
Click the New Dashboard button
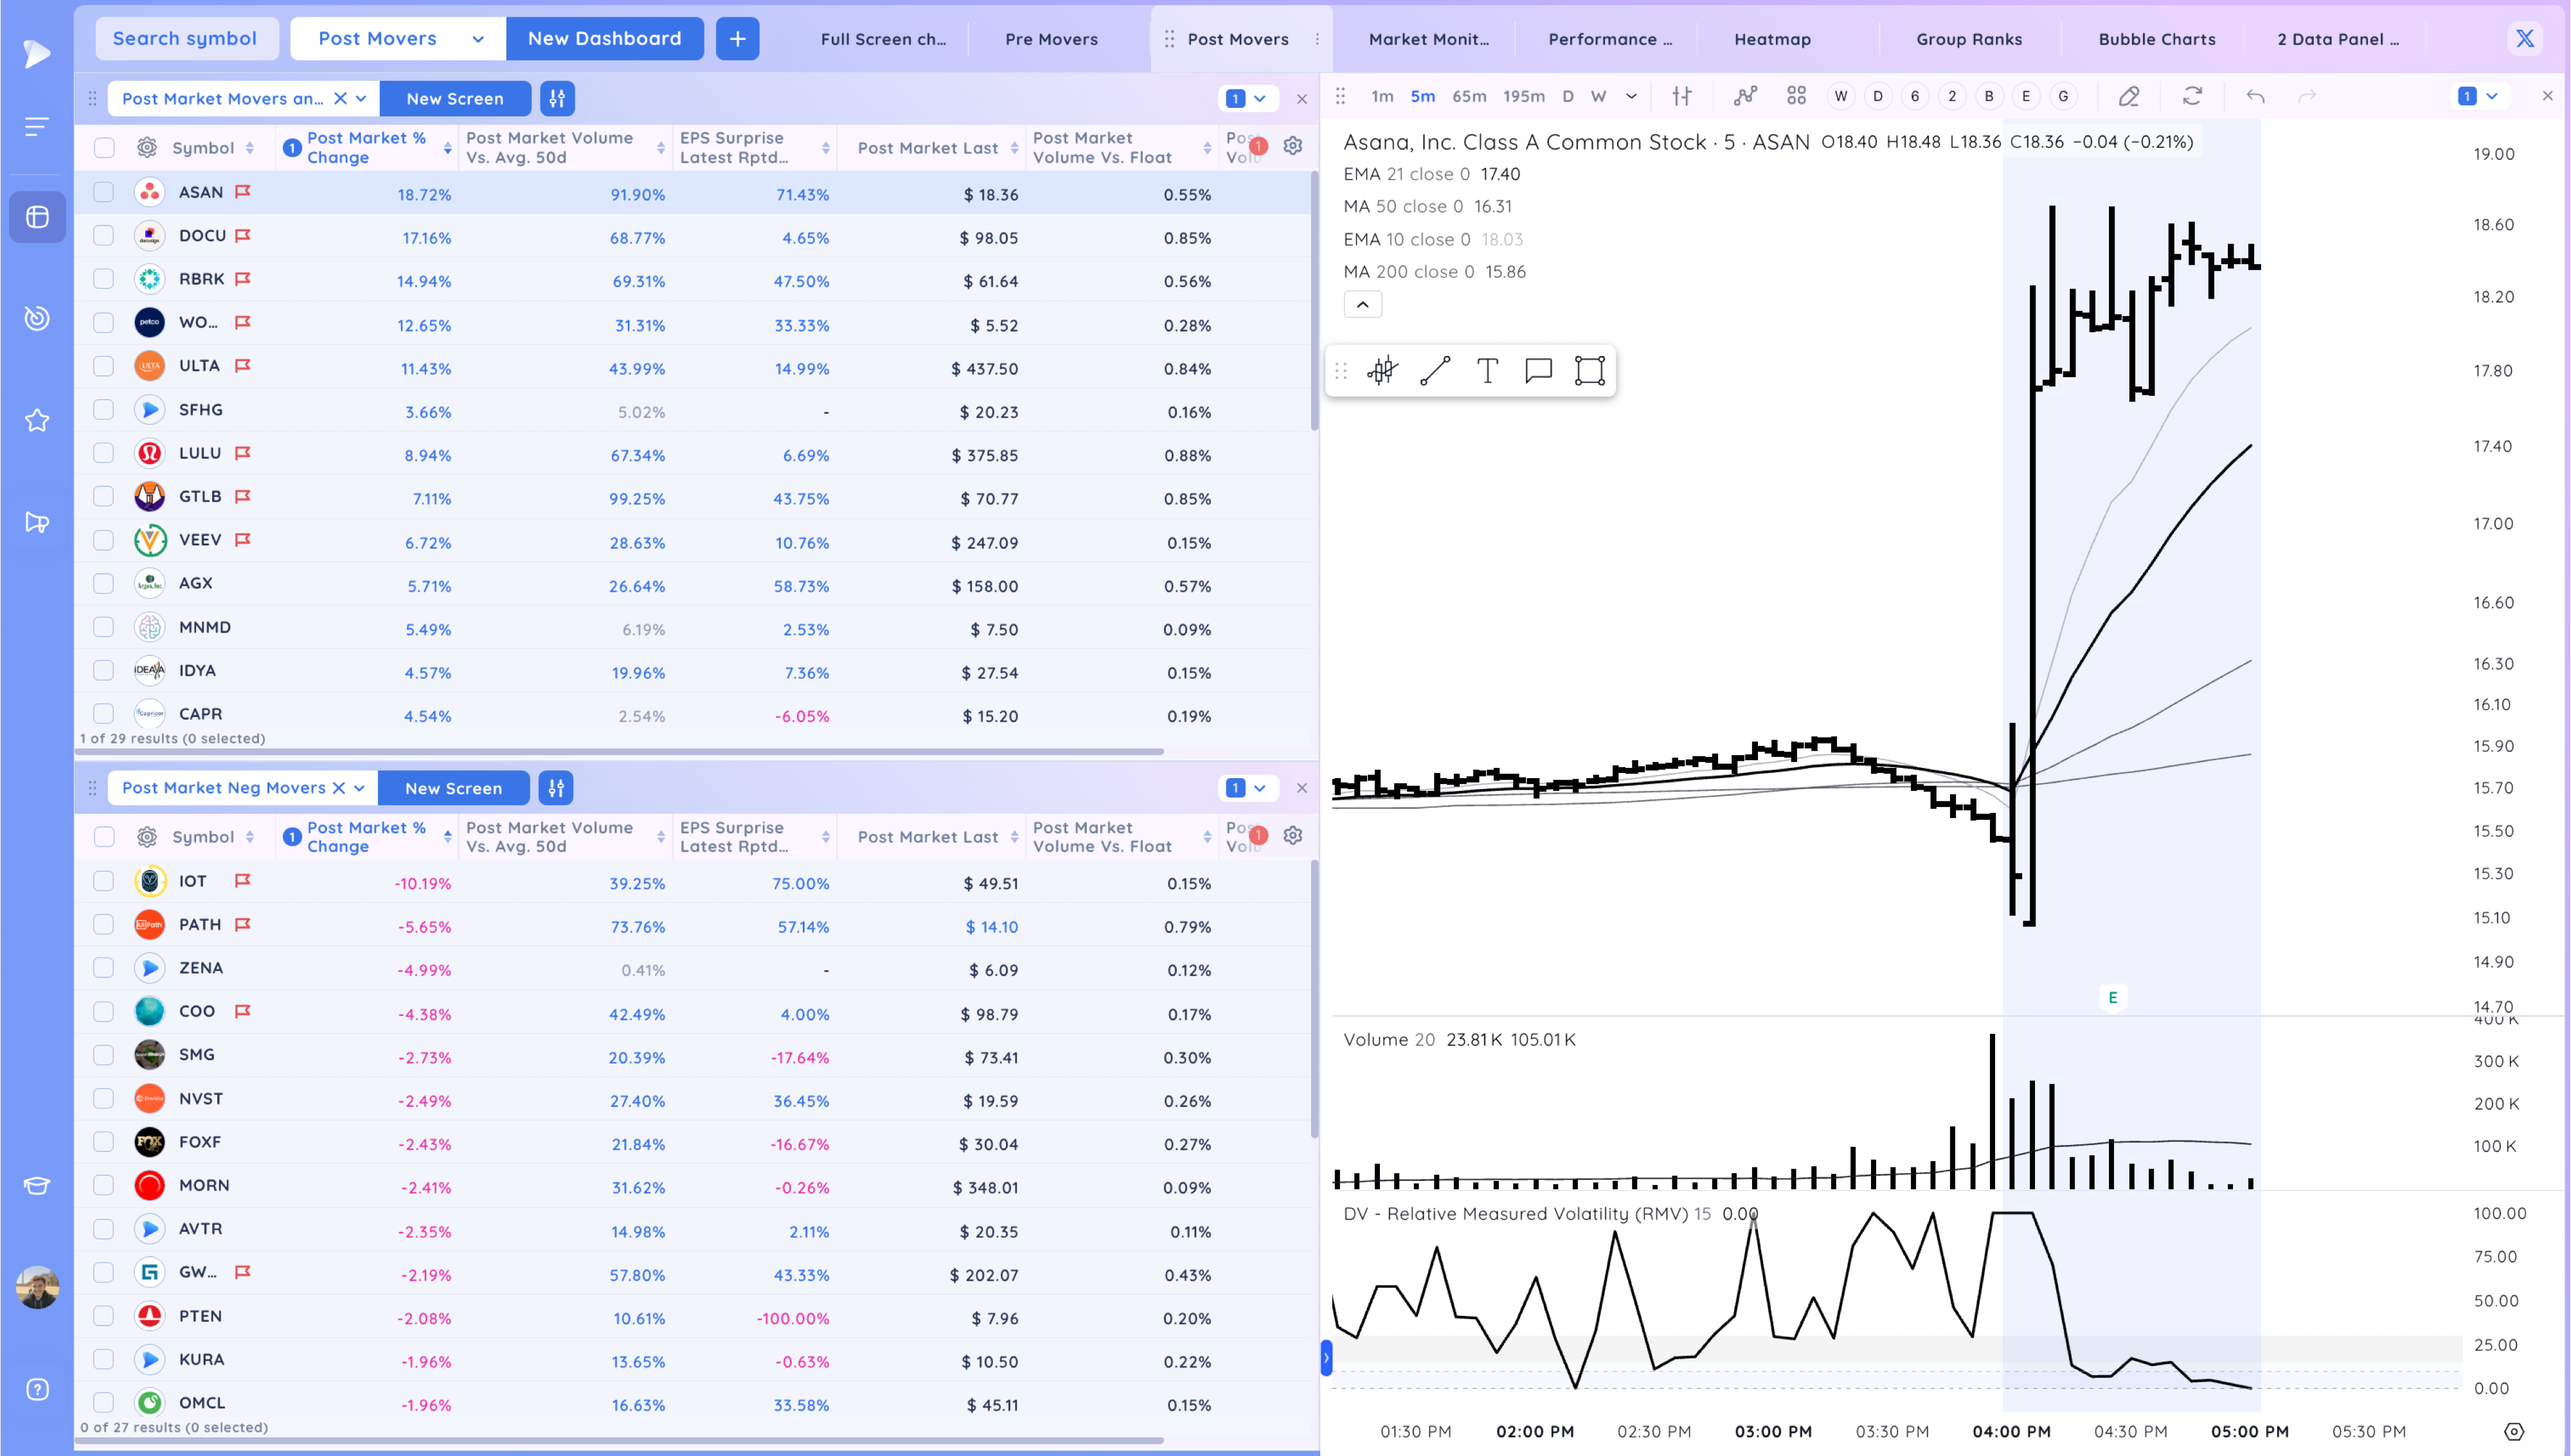coord(604,38)
